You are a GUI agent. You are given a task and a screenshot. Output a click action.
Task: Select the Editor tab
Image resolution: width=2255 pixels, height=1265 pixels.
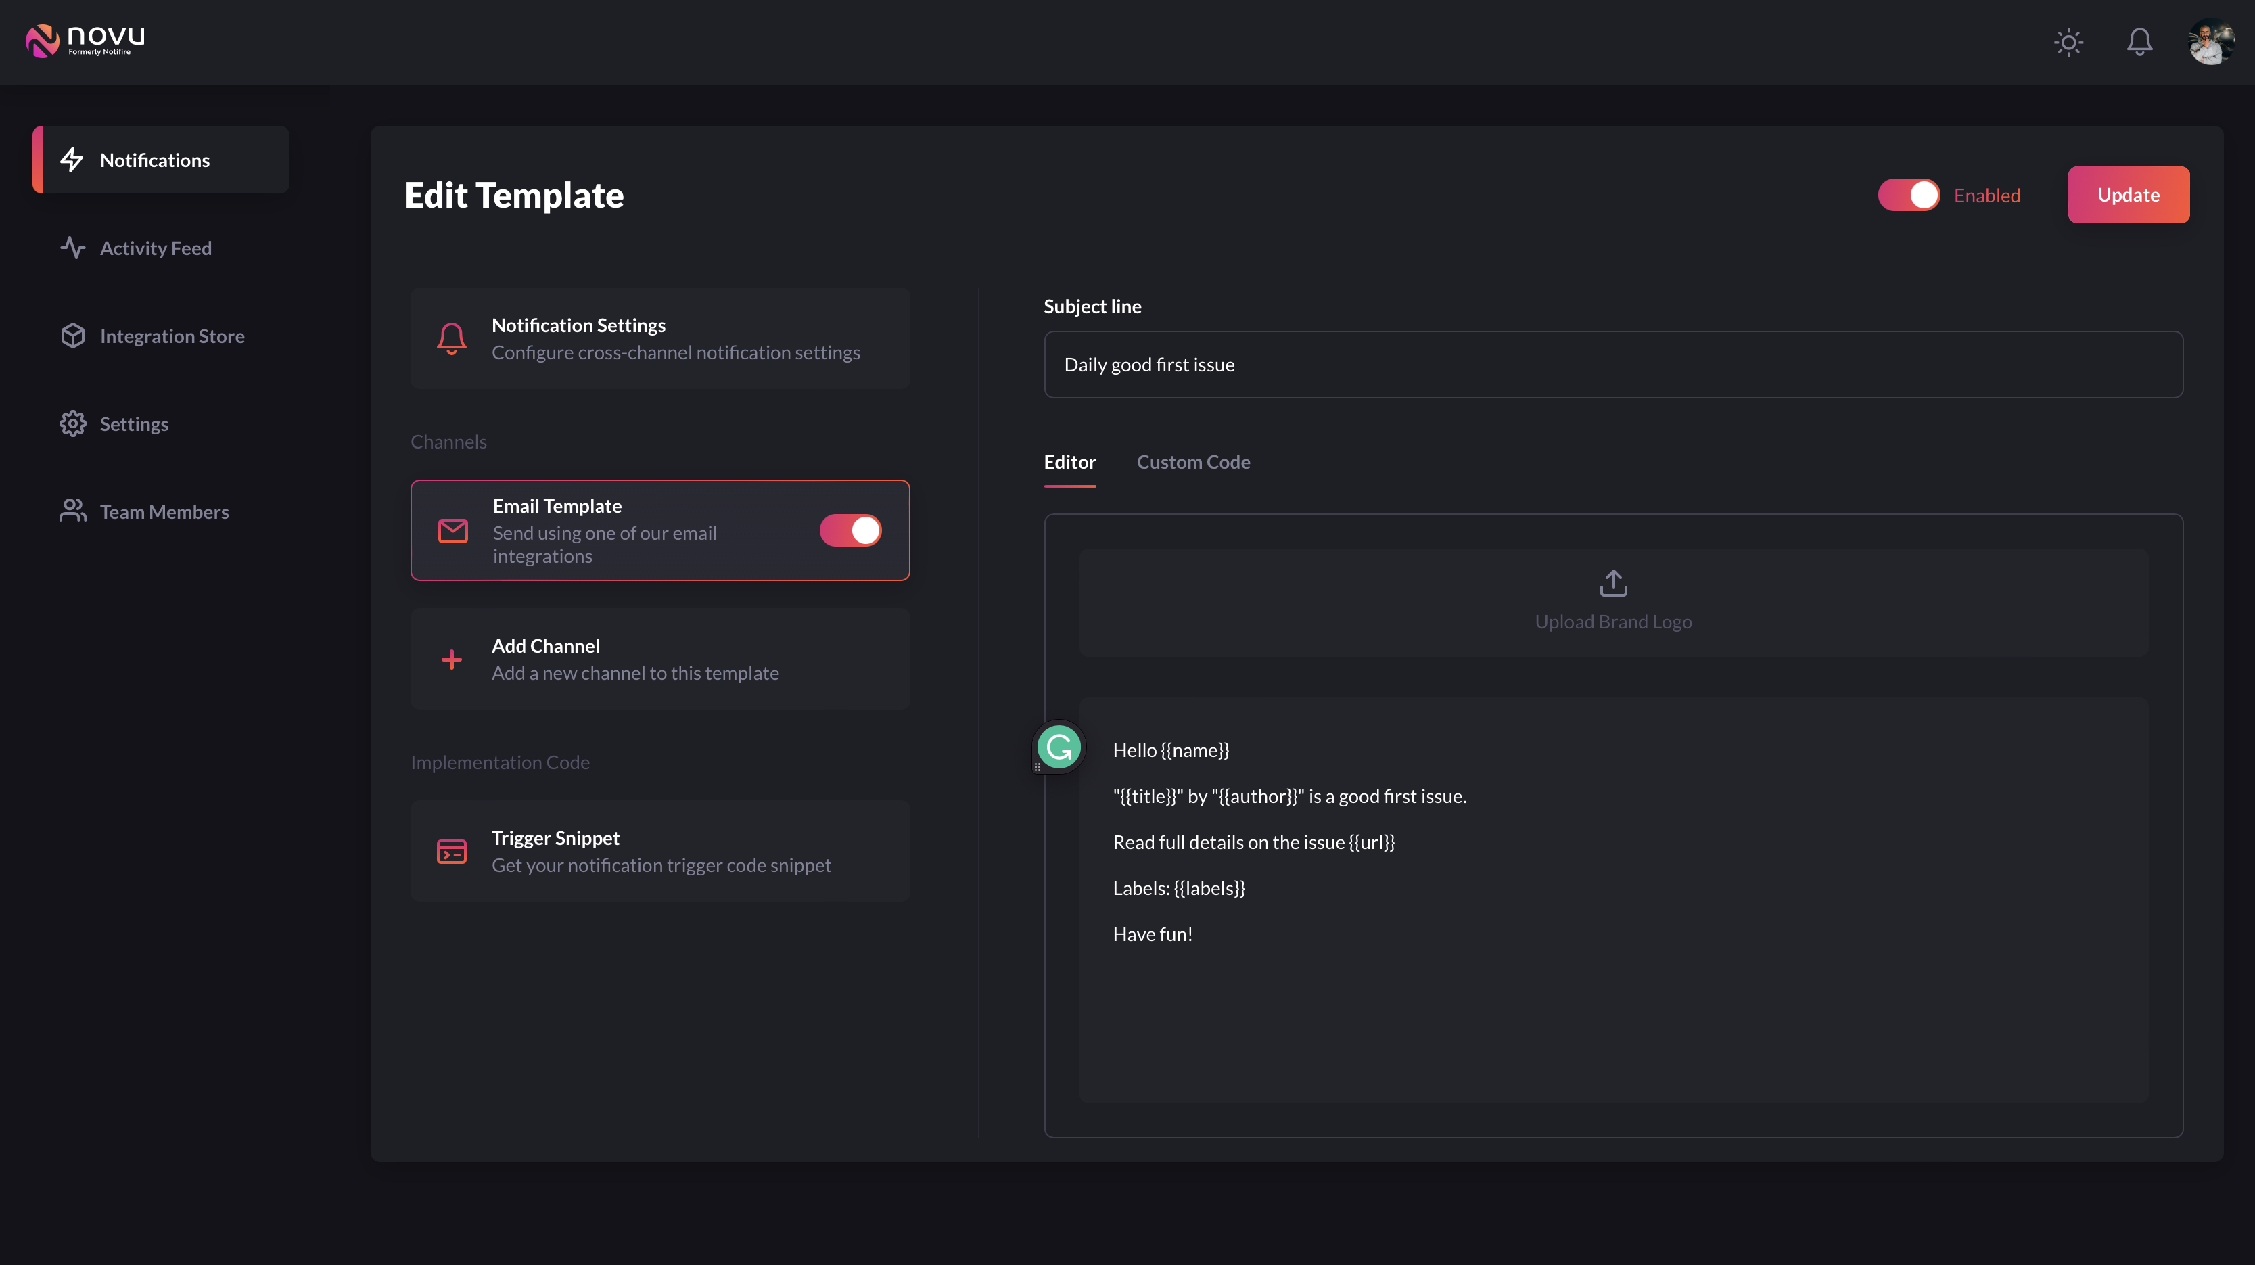(1070, 461)
